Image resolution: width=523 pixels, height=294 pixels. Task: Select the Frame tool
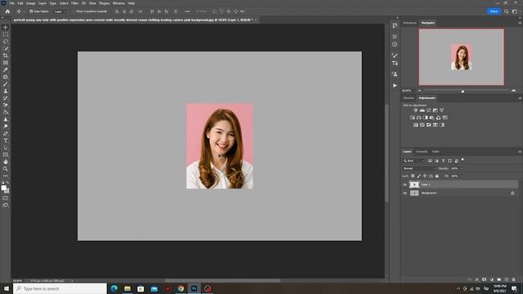pos(6,63)
